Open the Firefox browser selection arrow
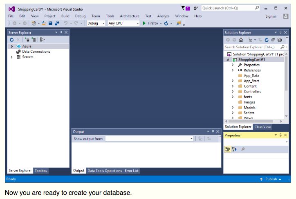 coord(161,23)
